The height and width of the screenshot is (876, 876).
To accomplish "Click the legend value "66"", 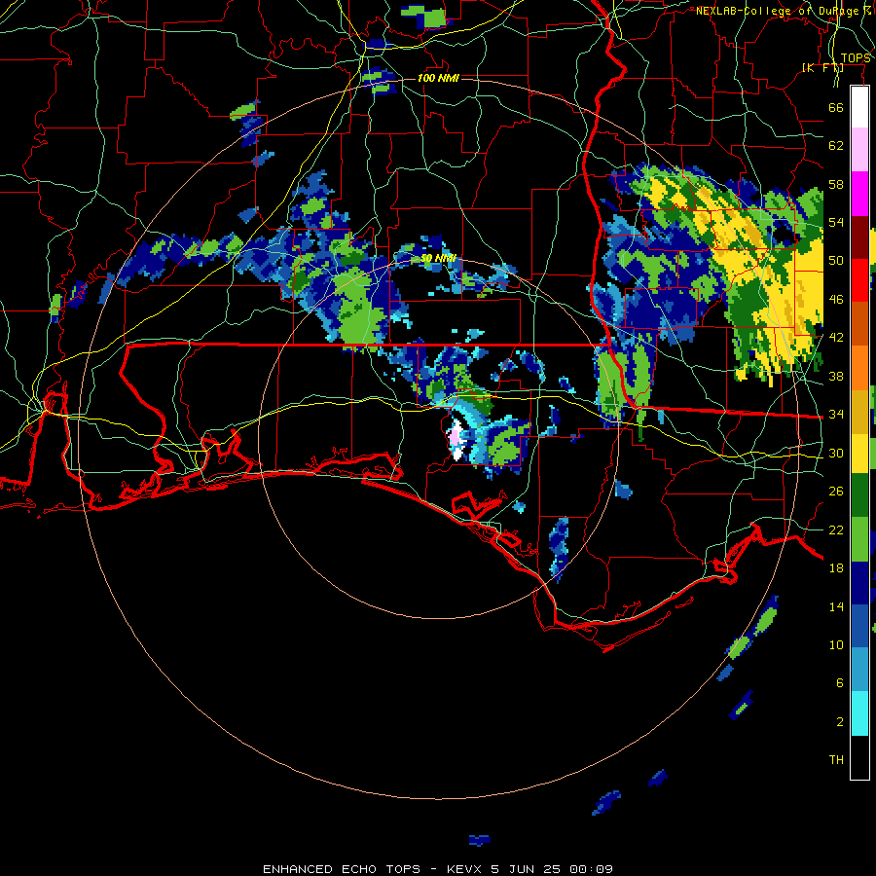I will click(836, 107).
